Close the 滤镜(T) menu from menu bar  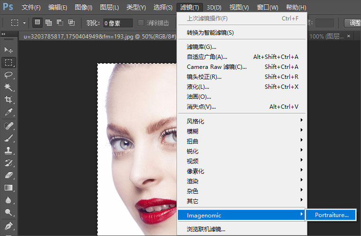click(x=189, y=8)
